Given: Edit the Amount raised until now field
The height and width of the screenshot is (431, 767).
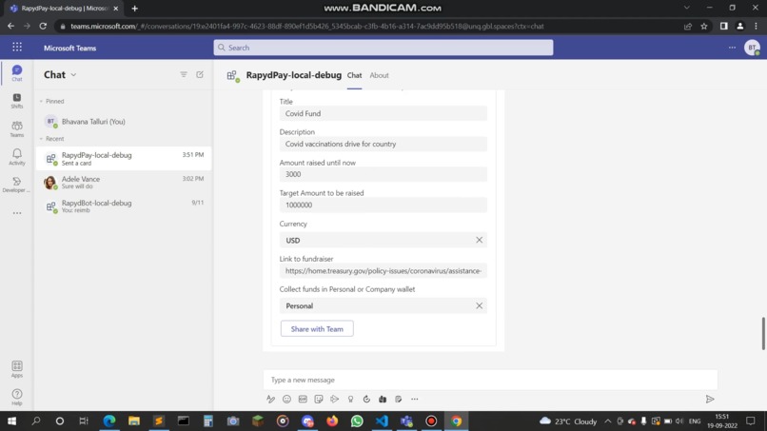Looking at the screenshot, I should pyautogui.click(x=383, y=174).
